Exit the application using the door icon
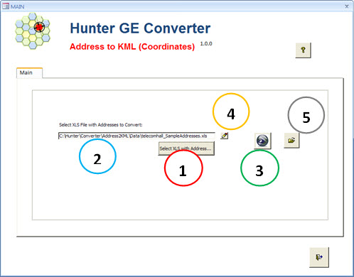The image size is (354, 277). (x=319, y=257)
